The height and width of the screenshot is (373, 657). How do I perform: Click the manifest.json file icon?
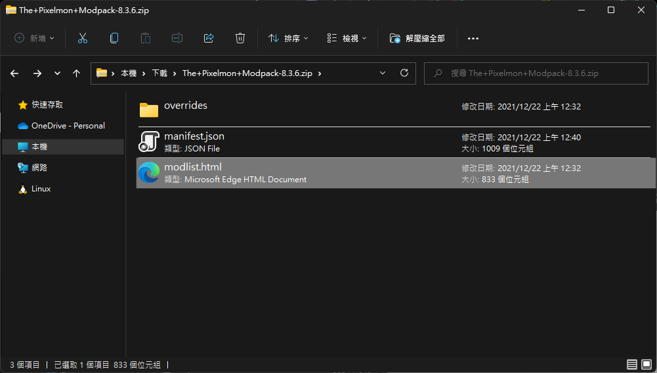click(149, 142)
